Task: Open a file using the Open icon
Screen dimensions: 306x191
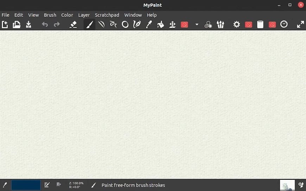Action: click(x=17, y=25)
